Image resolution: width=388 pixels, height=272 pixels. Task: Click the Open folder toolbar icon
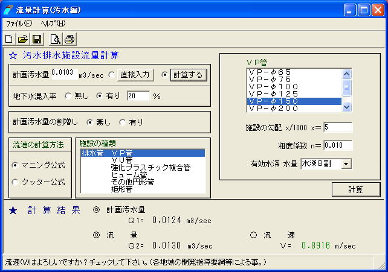coord(23,39)
